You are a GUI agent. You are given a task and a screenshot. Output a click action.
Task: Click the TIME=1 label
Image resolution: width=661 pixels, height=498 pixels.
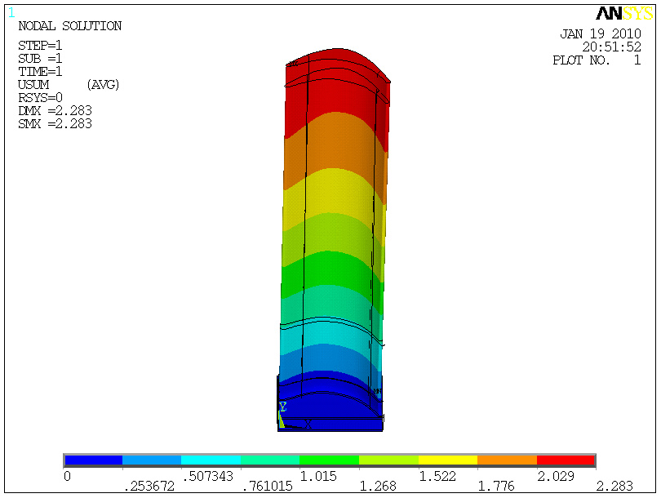40,72
